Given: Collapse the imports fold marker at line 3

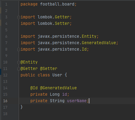Looking at the screenshot, I should (x=19, y=17).
